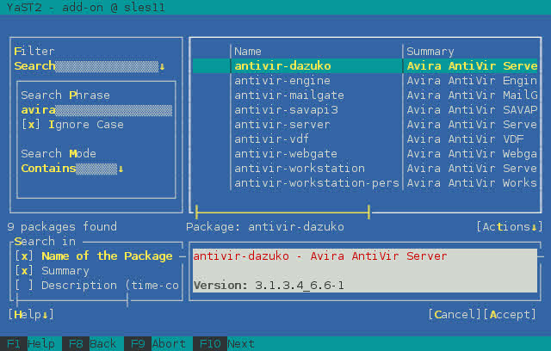The width and height of the screenshot is (551, 351).
Task: Click the Accept button
Action: tap(510, 315)
